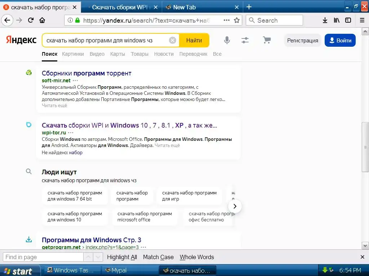369x276 pixels.
Task: Select the Картинки search category
Action: (x=73, y=54)
